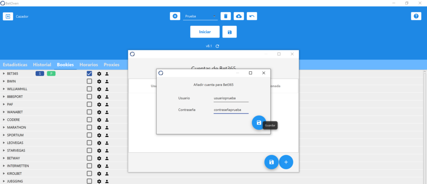Screen dimensions: 427x184
Task: Open BET365 accounts person icon
Action: pos(107,73)
